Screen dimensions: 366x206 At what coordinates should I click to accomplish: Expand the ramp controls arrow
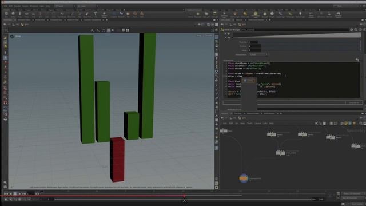(x=225, y=37)
